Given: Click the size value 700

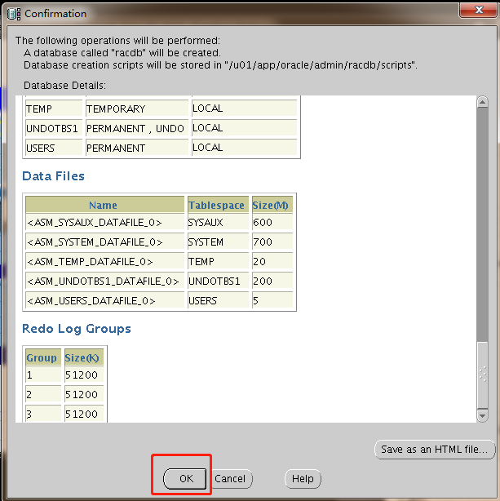Looking at the screenshot, I should (x=272, y=242).
